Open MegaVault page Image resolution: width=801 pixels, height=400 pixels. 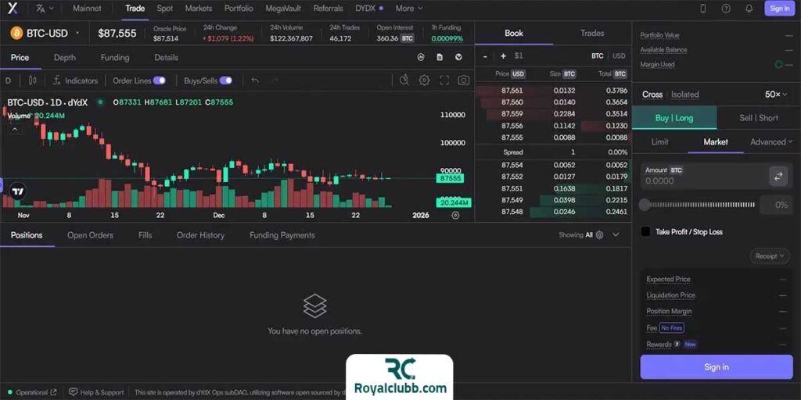click(283, 8)
